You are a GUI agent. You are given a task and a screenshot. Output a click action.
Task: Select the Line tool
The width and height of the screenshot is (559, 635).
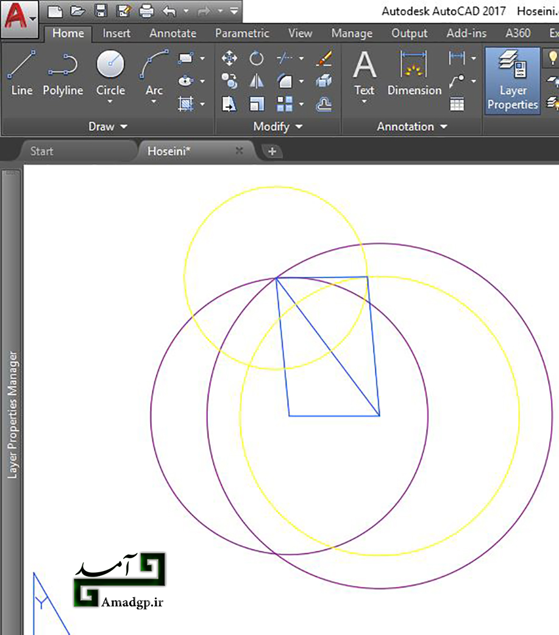tap(21, 74)
